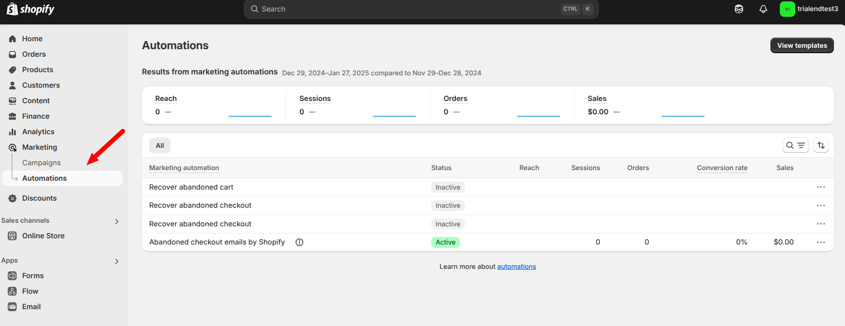Click the Discounts icon in sidebar
The width and height of the screenshot is (845, 326).
coord(12,198)
